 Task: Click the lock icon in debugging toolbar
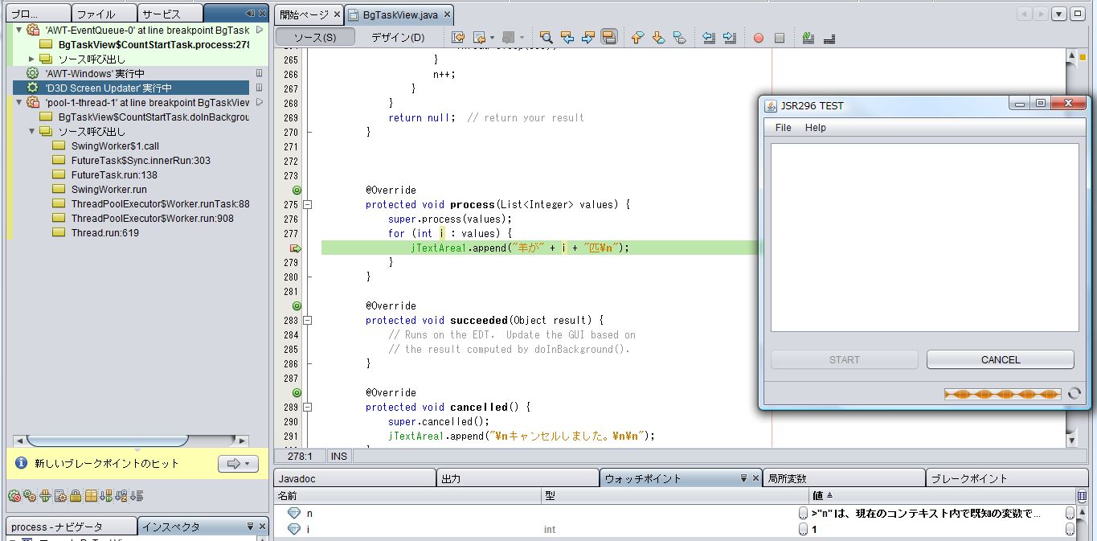pyautogui.click(x=76, y=496)
